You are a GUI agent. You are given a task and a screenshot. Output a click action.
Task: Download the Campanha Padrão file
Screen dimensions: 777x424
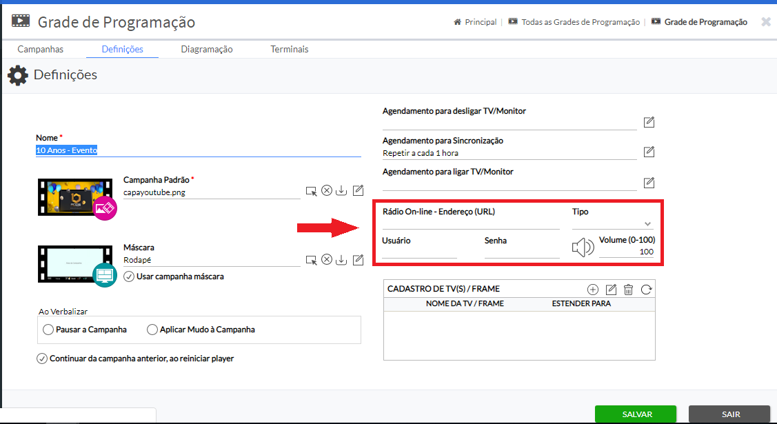click(x=342, y=191)
